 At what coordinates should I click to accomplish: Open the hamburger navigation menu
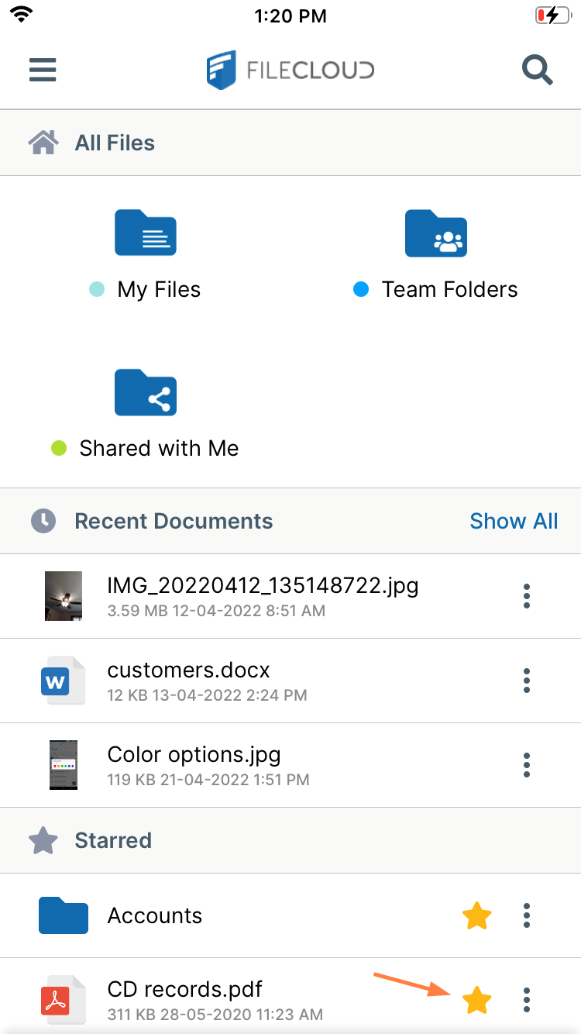43,71
